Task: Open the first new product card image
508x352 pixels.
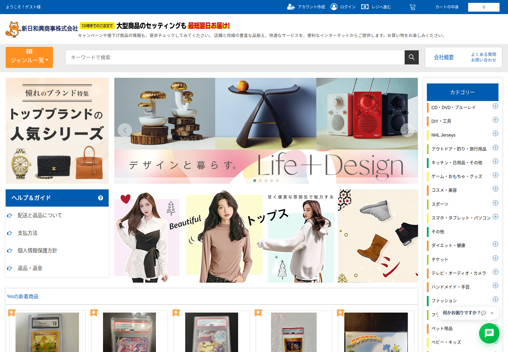Action: pyautogui.click(x=47, y=332)
